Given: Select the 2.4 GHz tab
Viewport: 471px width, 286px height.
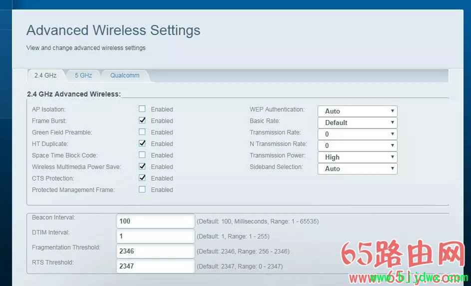Looking at the screenshot, I should point(45,75).
